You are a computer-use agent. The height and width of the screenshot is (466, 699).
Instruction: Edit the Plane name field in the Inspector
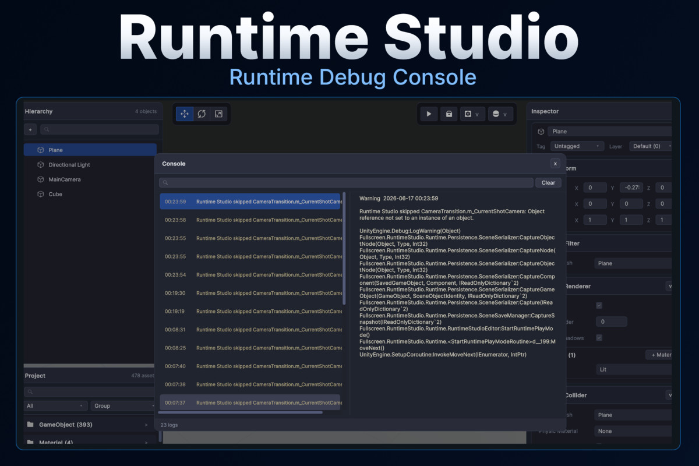pos(610,132)
